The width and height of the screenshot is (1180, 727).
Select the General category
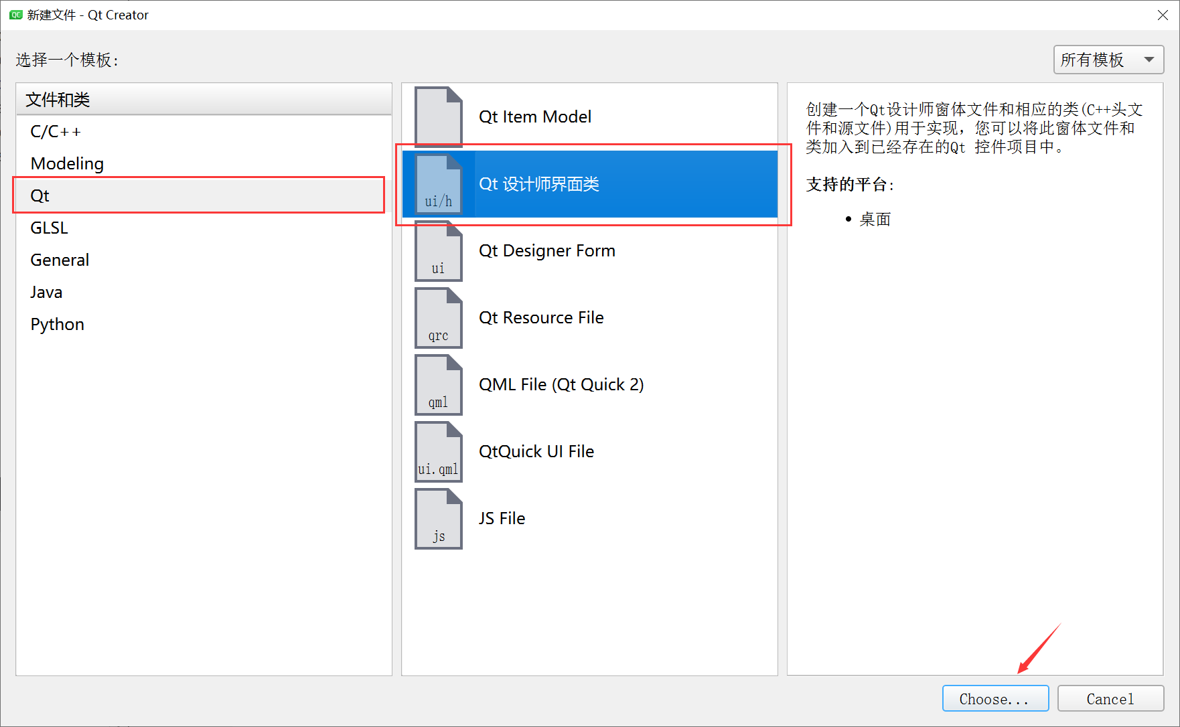pyautogui.click(x=204, y=260)
